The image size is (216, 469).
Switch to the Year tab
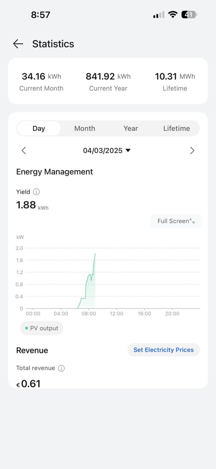click(x=131, y=129)
